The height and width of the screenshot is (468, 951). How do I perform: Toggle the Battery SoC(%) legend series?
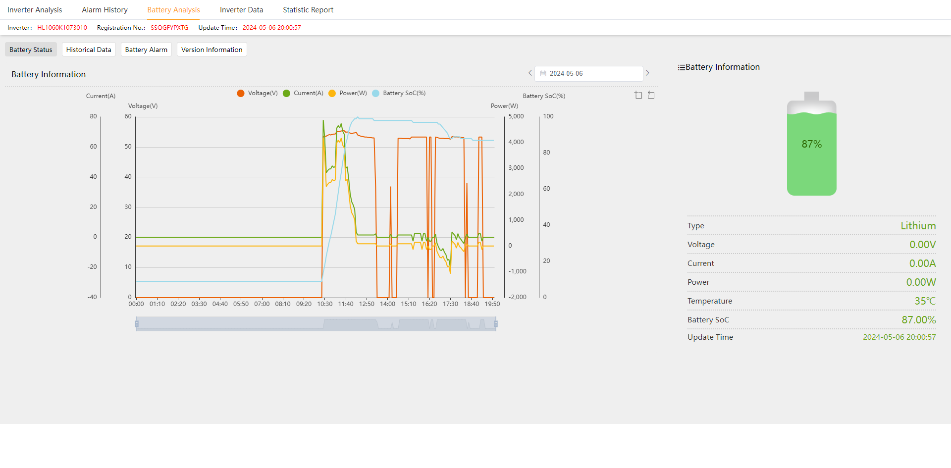(x=399, y=93)
